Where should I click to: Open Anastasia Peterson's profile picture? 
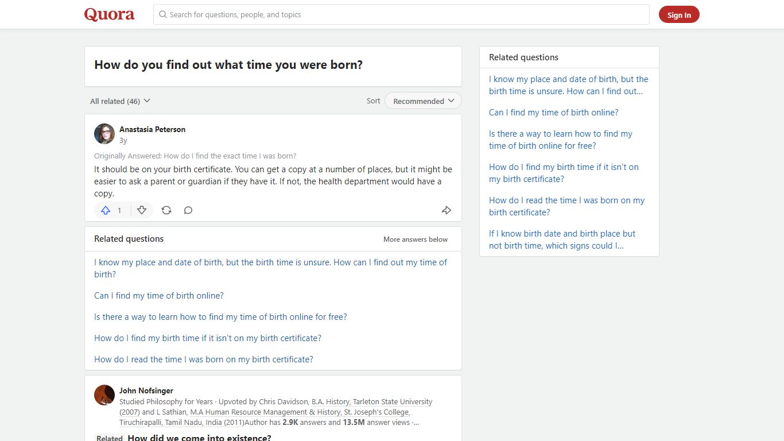pyautogui.click(x=104, y=134)
